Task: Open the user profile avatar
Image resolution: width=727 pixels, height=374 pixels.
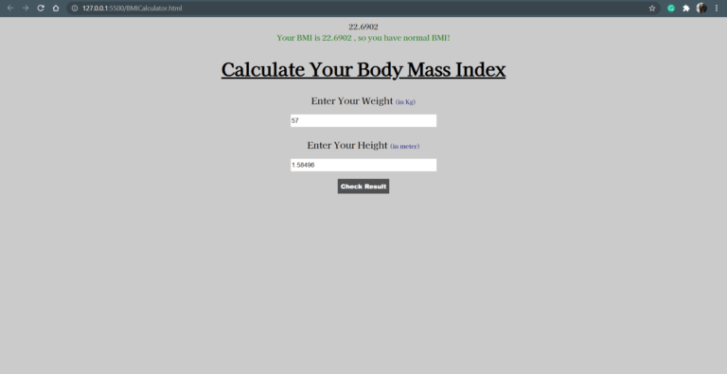Action: tap(701, 8)
